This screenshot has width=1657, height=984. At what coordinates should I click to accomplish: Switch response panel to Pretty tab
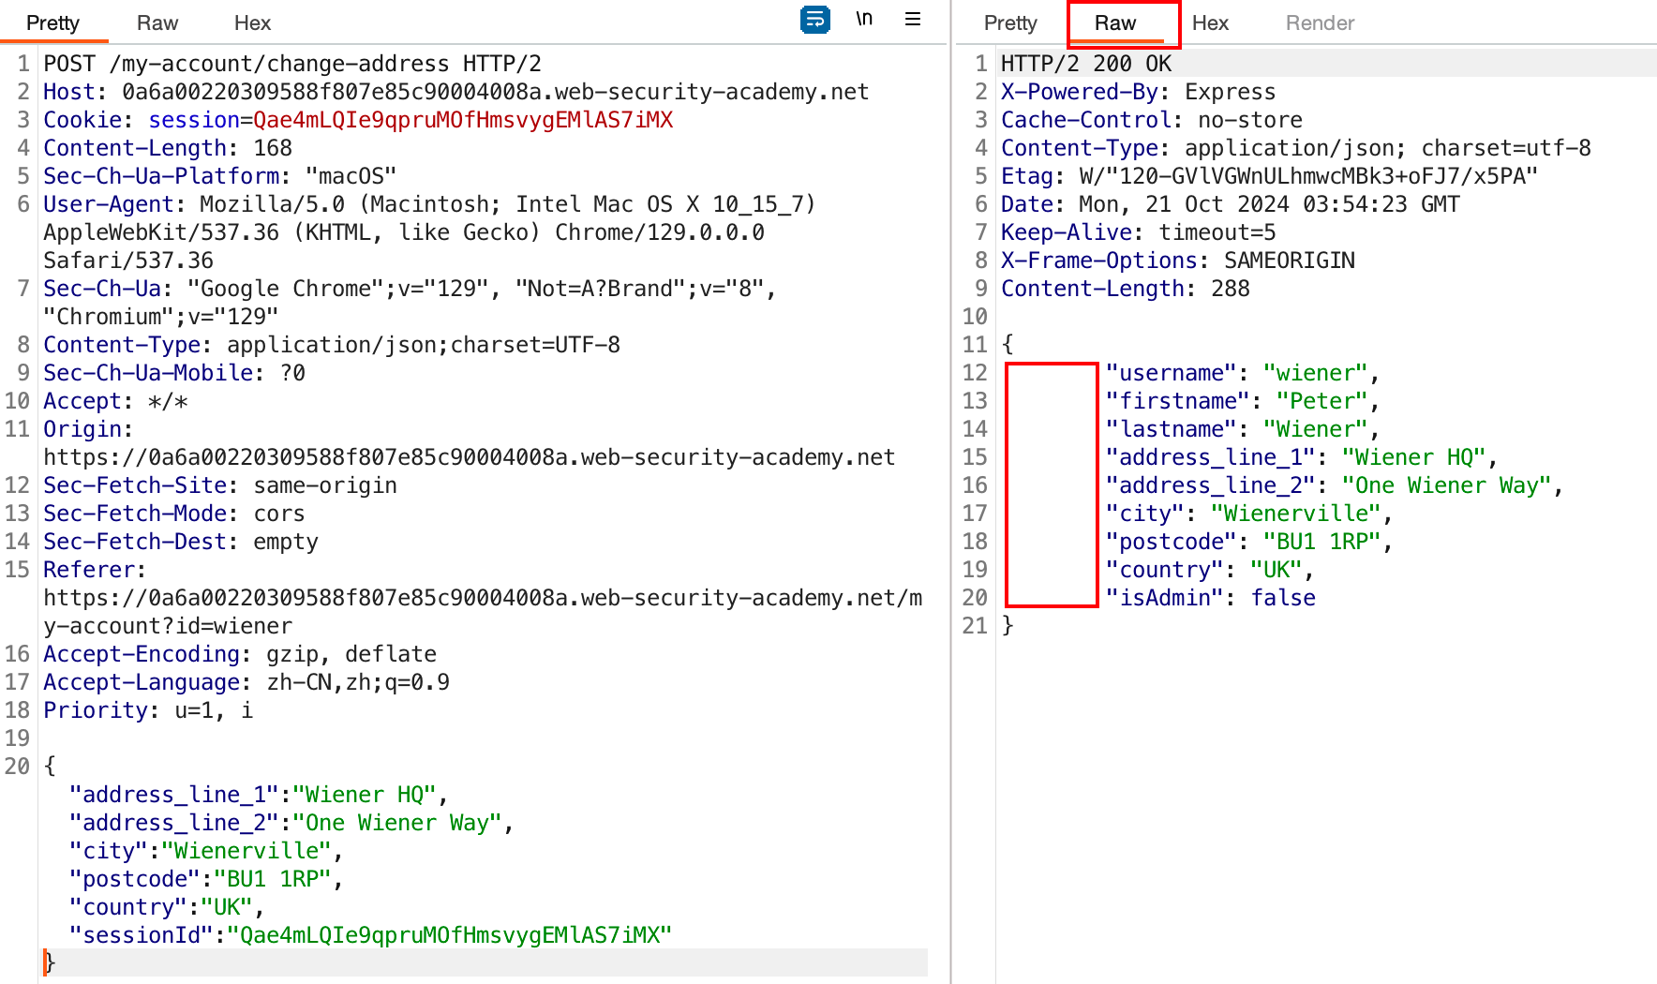[x=1010, y=22]
